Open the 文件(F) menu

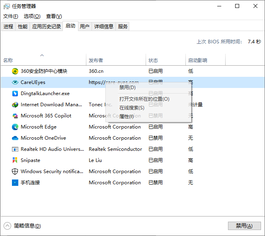11,16
